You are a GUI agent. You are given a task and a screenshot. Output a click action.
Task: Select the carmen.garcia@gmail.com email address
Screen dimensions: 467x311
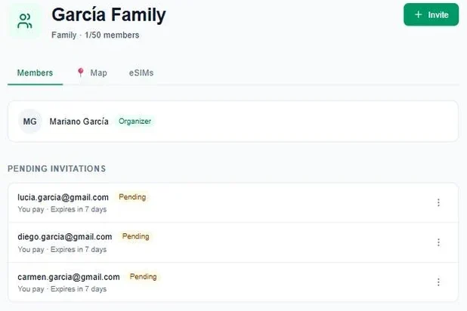pos(69,277)
